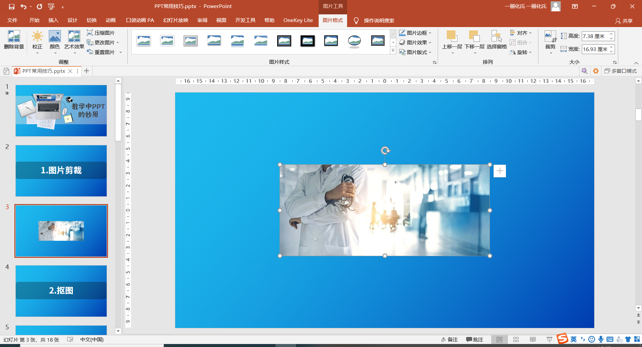The width and height of the screenshot is (642, 347).
Task: Collapse the ribbon with chevron
Action: tap(636, 63)
